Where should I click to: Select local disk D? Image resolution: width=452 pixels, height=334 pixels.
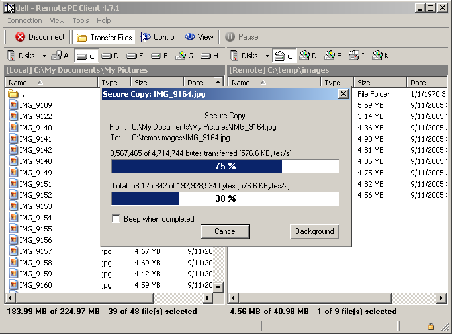pyautogui.click(x=110, y=56)
